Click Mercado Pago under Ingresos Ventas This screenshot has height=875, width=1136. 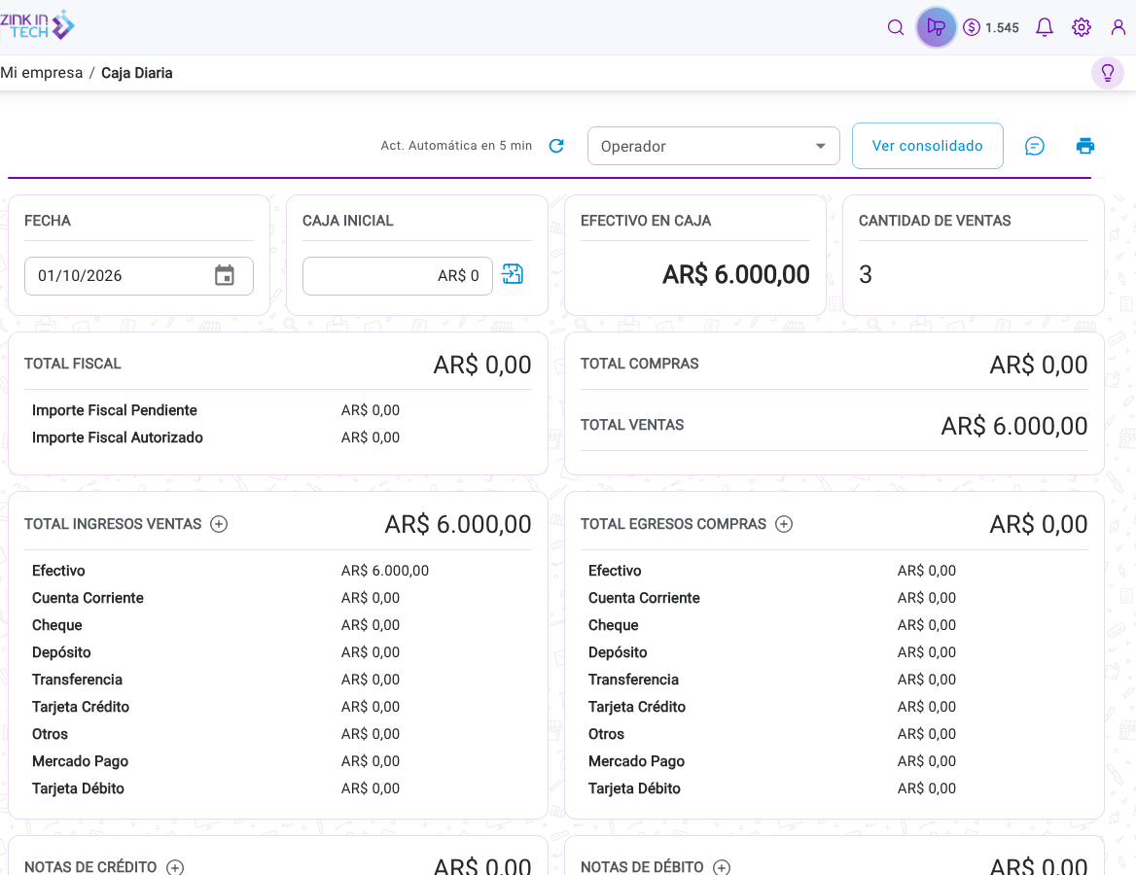pyautogui.click(x=80, y=761)
